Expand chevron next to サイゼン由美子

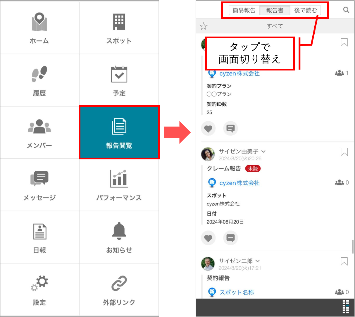(263, 151)
